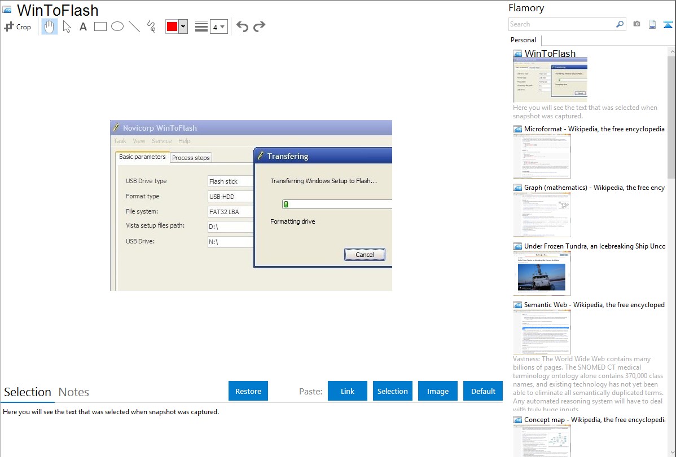Viewport: 676px width, 457px height.
Task: Click the red color swatch
Action: pyautogui.click(x=172, y=26)
